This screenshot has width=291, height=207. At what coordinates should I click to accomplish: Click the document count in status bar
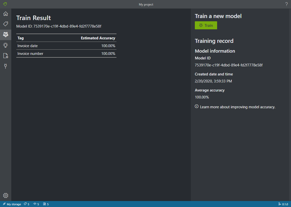pos(46,204)
